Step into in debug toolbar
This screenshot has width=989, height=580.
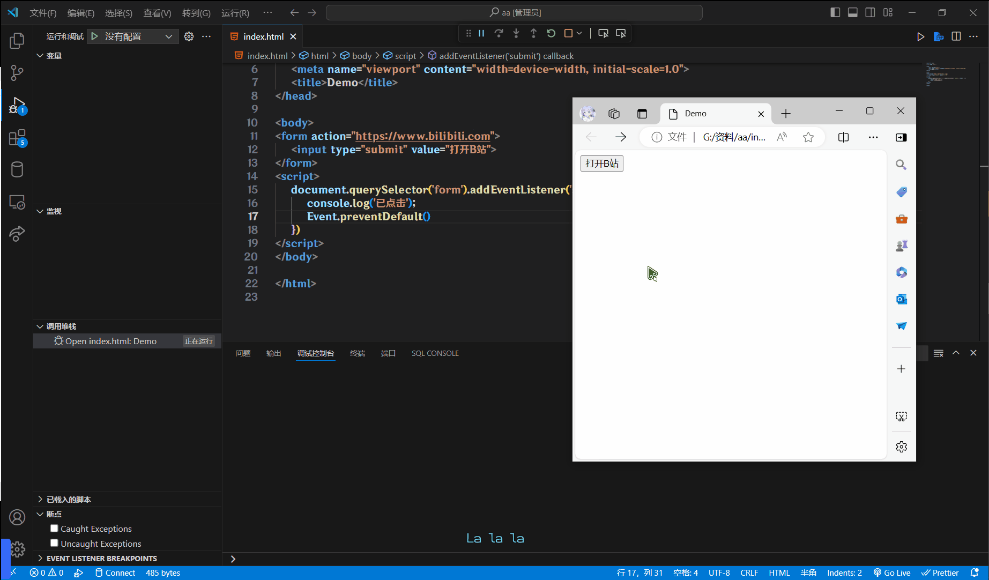click(516, 33)
